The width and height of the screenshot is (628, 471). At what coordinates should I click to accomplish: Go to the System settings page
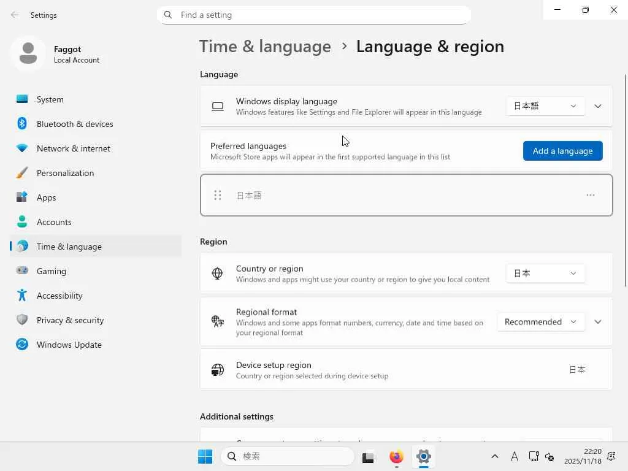click(50, 99)
